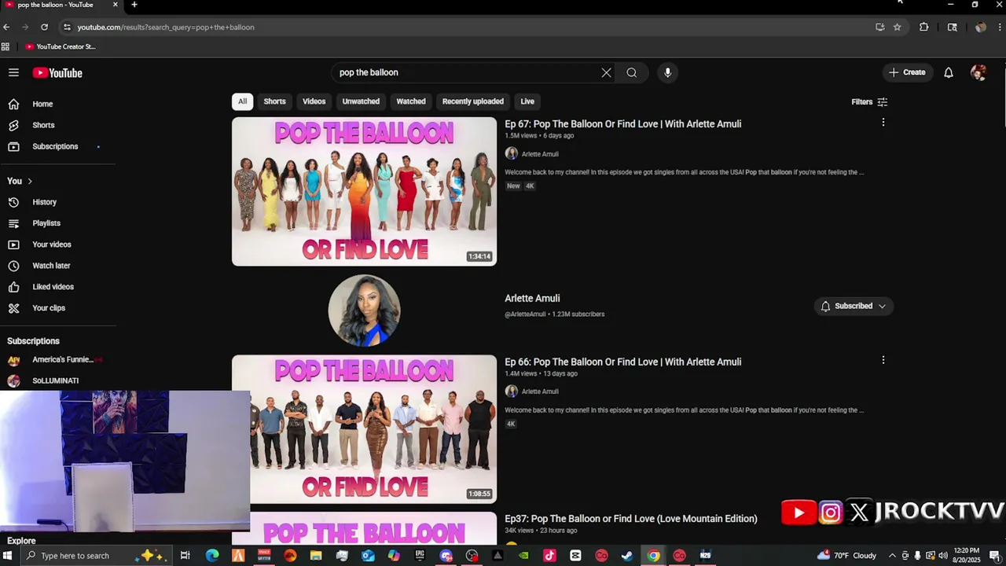Image resolution: width=1006 pixels, height=566 pixels.
Task: Click the Arlette Amuli channel name heading
Action: [532, 299]
